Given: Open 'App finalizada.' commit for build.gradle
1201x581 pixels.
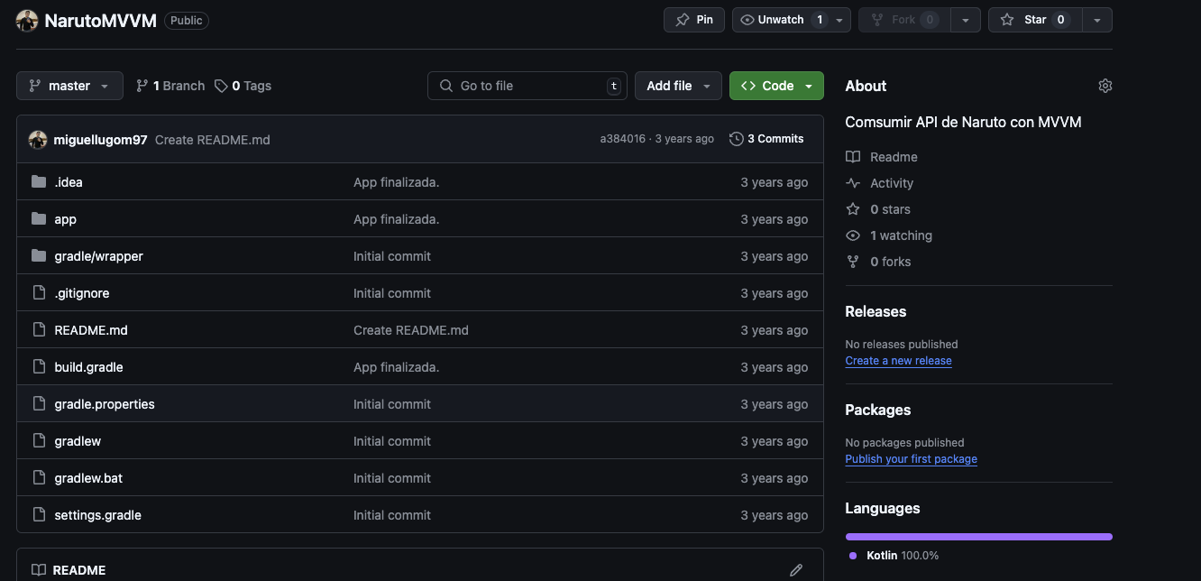Looking at the screenshot, I should (x=396, y=367).
